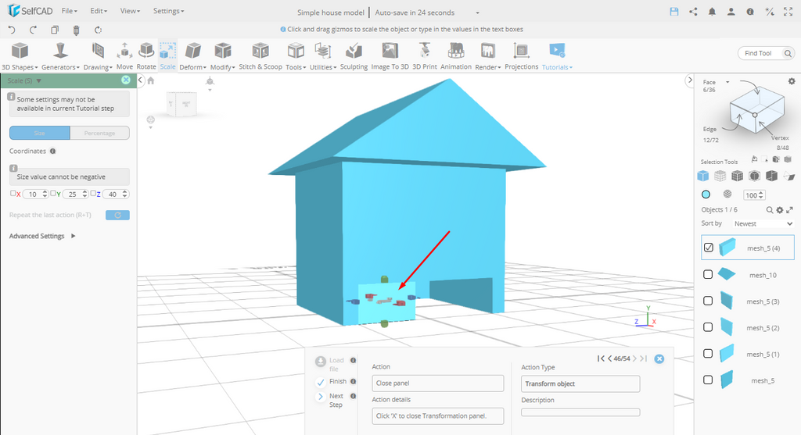Check the mesh_10 object checkbox

[708, 274]
